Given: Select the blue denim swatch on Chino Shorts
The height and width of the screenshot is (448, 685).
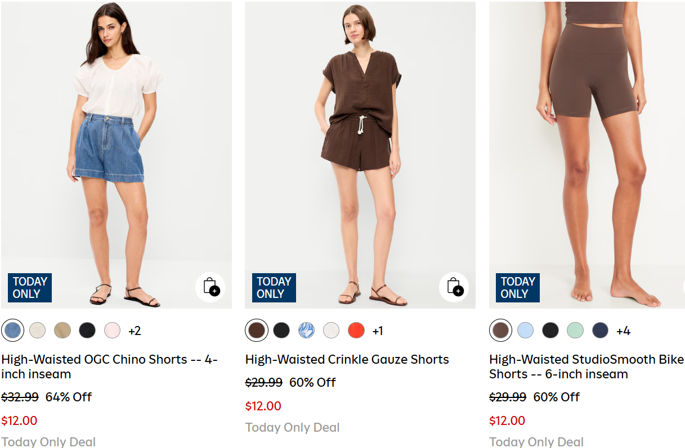Looking at the screenshot, I should pyautogui.click(x=12, y=331).
